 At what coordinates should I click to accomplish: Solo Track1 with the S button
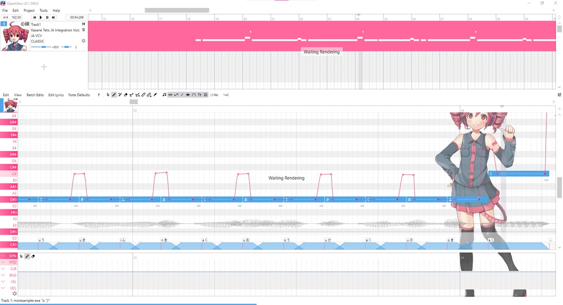click(84, 30)
